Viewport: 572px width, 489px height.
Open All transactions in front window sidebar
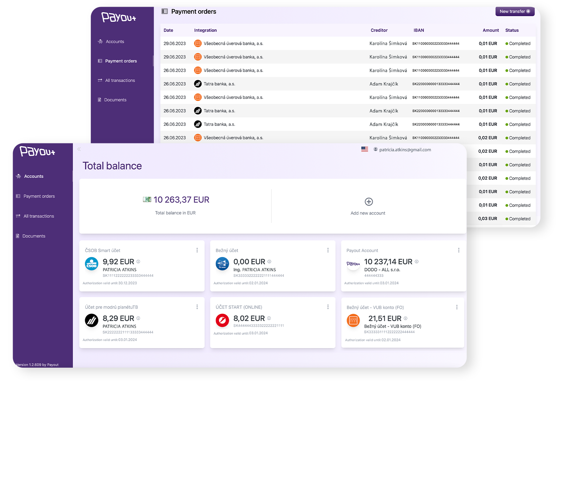[x=39, y=216]
